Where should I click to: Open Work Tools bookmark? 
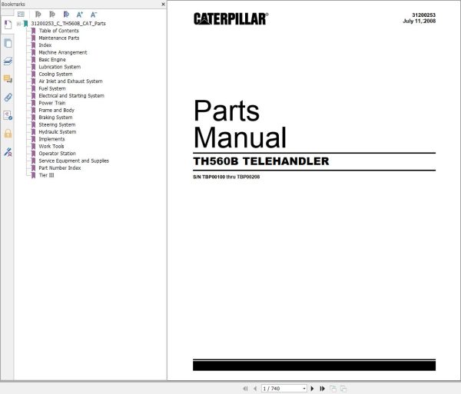(x=51, y=146)
